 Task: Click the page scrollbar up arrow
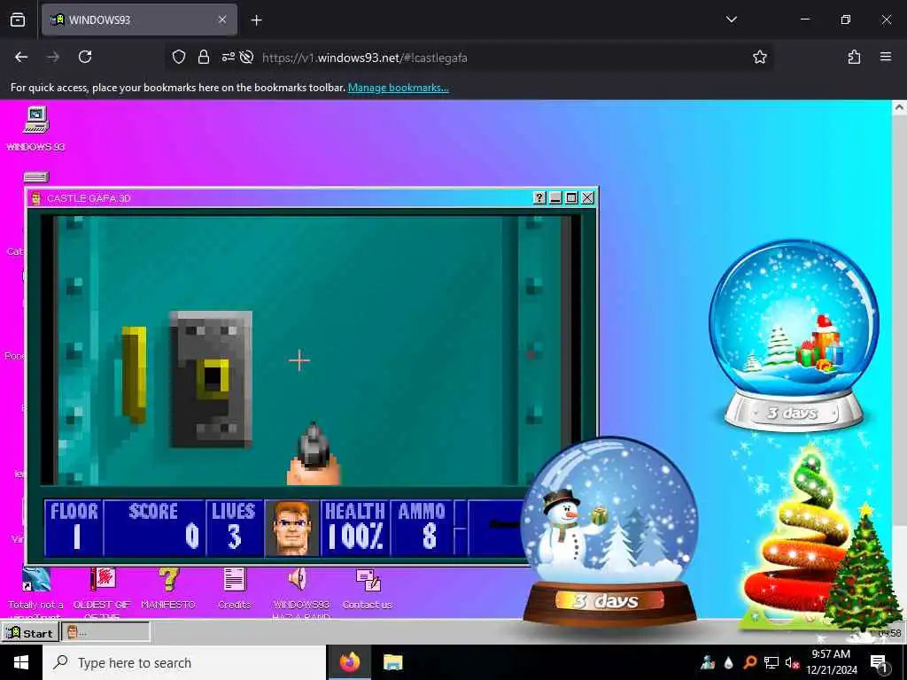[899, 107]
